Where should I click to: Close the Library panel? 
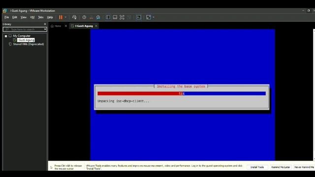click(45, 24)
